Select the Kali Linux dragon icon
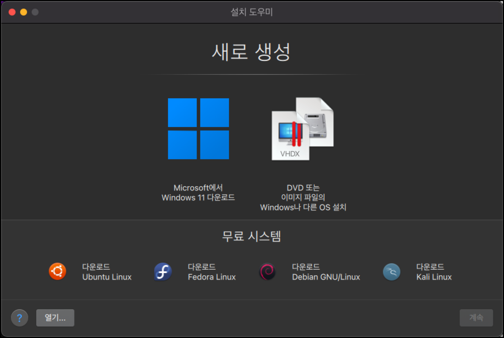The image size is (504, 338). coord(391,271)
